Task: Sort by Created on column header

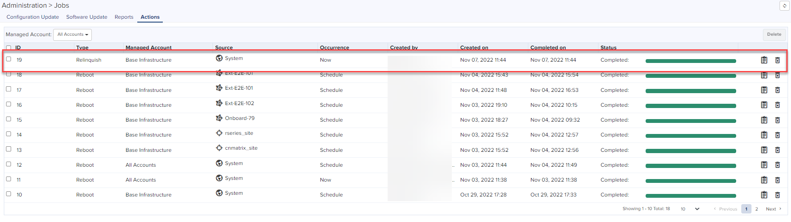Action: point(474,48)
